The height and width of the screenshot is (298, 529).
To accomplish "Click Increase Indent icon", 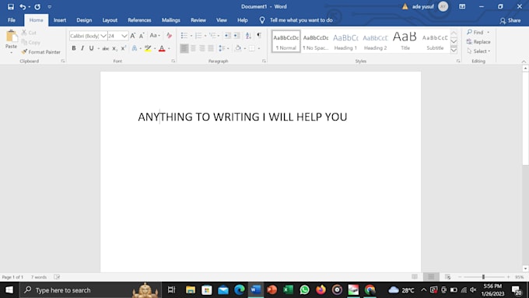I will 236,36.
